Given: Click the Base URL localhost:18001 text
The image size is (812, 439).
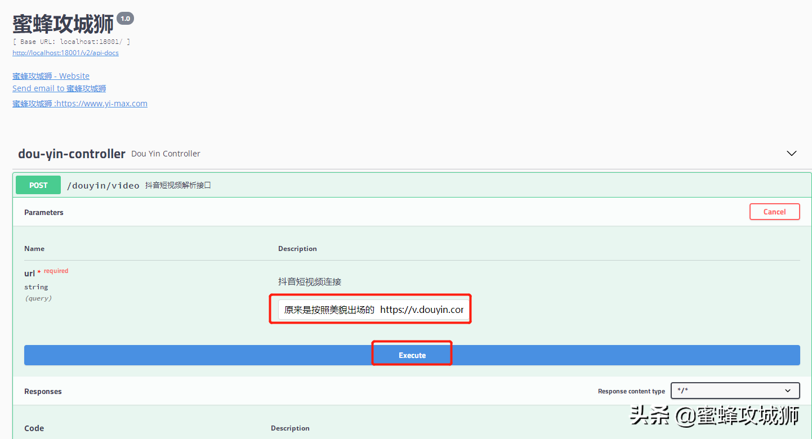Looking at the screenshot, I should pos(72,42).
